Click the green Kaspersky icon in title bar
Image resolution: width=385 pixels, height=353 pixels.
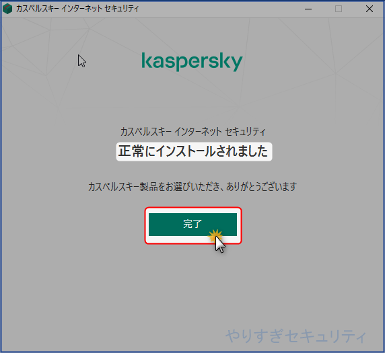point(7,9)
